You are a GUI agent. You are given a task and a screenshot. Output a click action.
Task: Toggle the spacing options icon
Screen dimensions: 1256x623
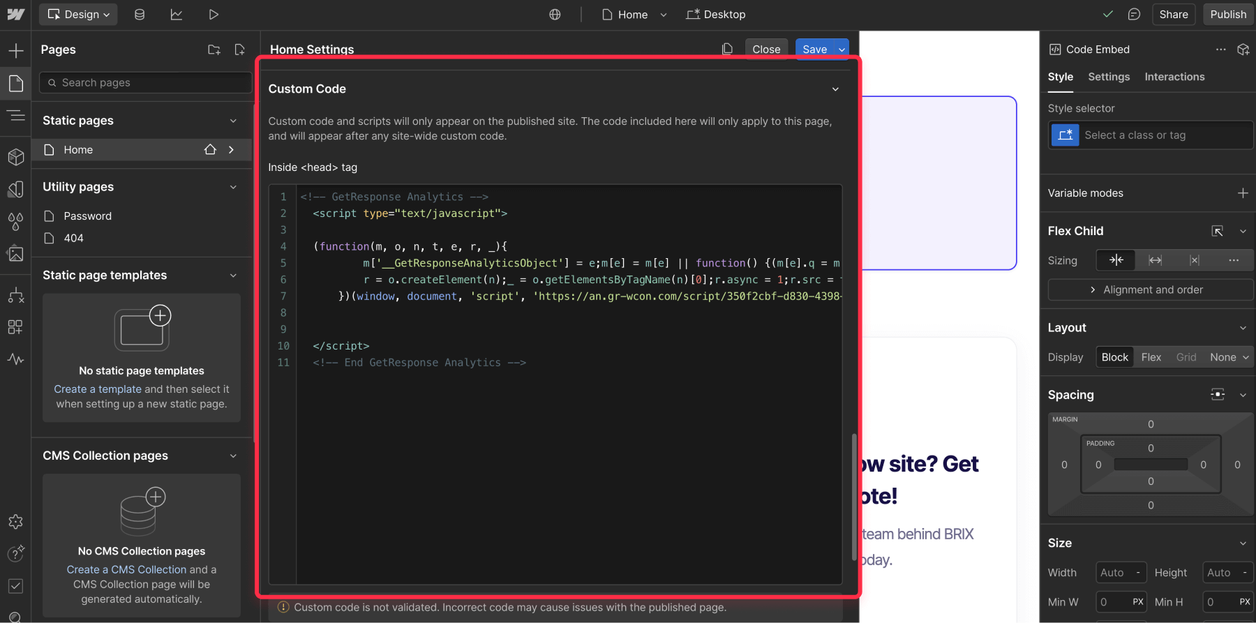point(1218,395)
